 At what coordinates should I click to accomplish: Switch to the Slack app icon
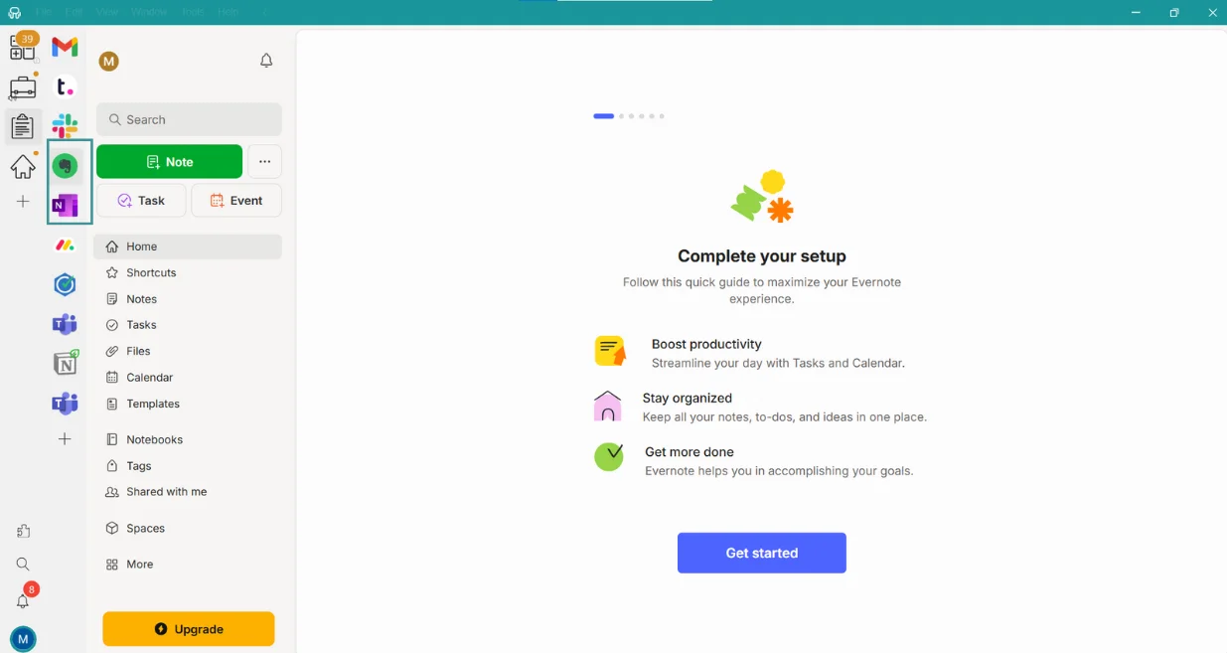[65, 126]
